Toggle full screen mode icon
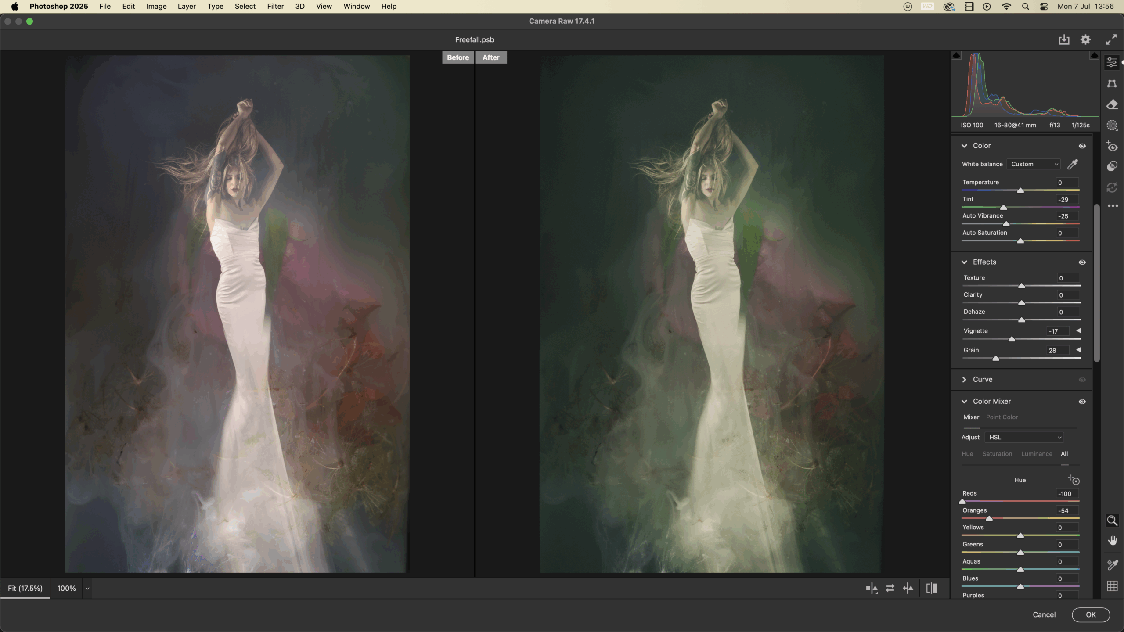Viewport: 1124px width, 632px height. (1111, 40)
